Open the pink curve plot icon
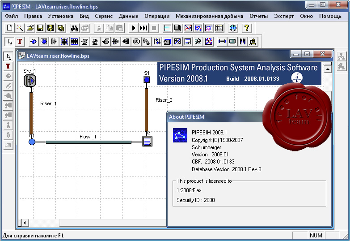Viewport: 350px width, 241px height. (x=209, y=28)
